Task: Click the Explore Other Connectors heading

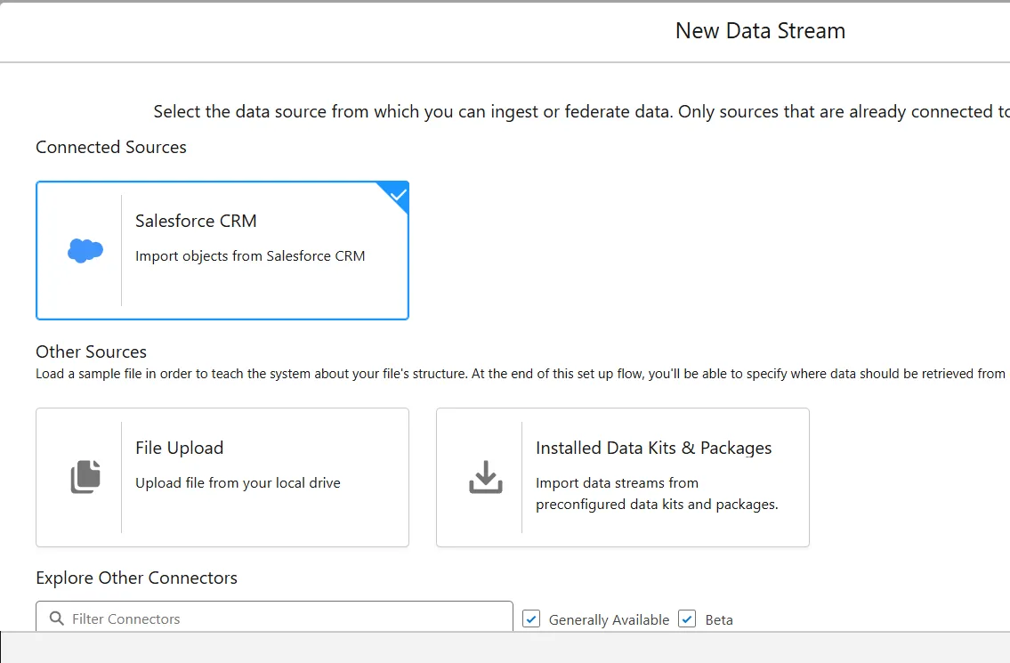Action: tap(136, 578)
